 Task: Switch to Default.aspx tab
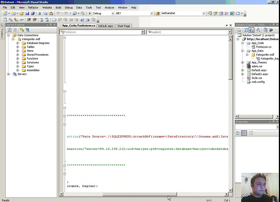(x=106, y=26)
